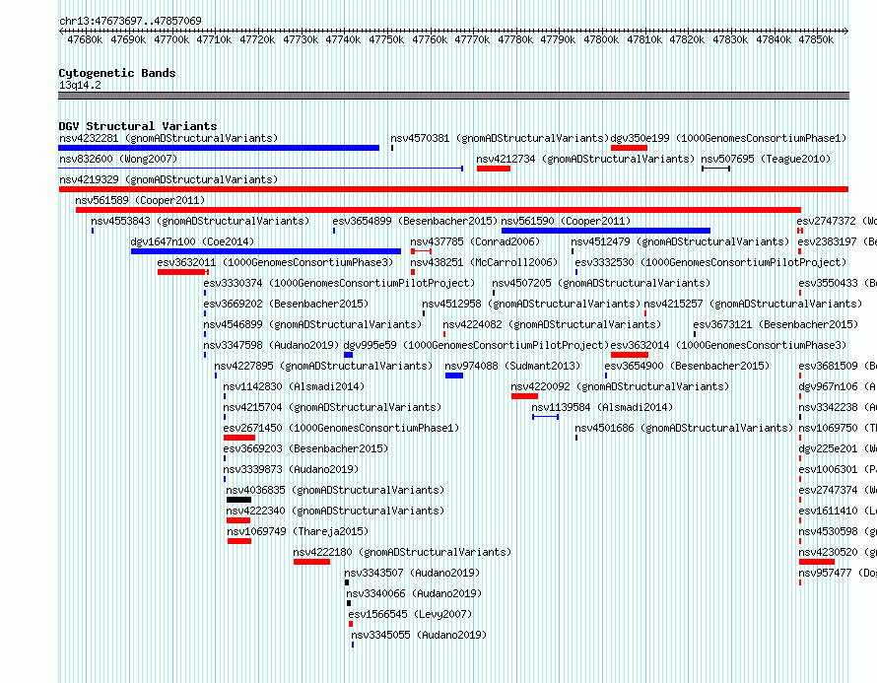Click red bar under esv3632011

click(x=181, y=272)
